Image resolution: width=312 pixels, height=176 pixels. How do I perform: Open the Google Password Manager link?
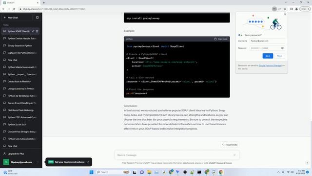(x=270, y=66)
